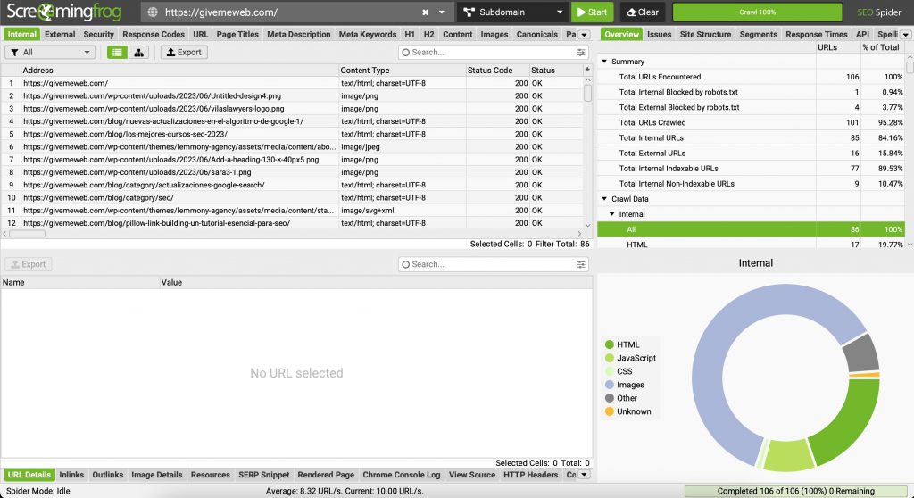Click the Screaming Frog logo

pyautogui.click(x=67, y=12)
